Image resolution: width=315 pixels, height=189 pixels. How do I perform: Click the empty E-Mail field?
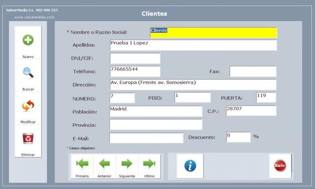[147, 138]
